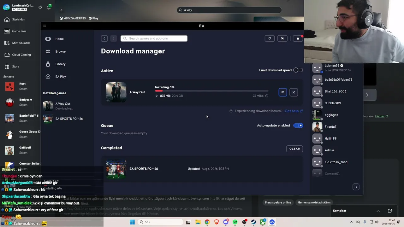Click next arrow in Xbox game page
Viewport: 404px width, 227px height.
click(x=367, y=95)
